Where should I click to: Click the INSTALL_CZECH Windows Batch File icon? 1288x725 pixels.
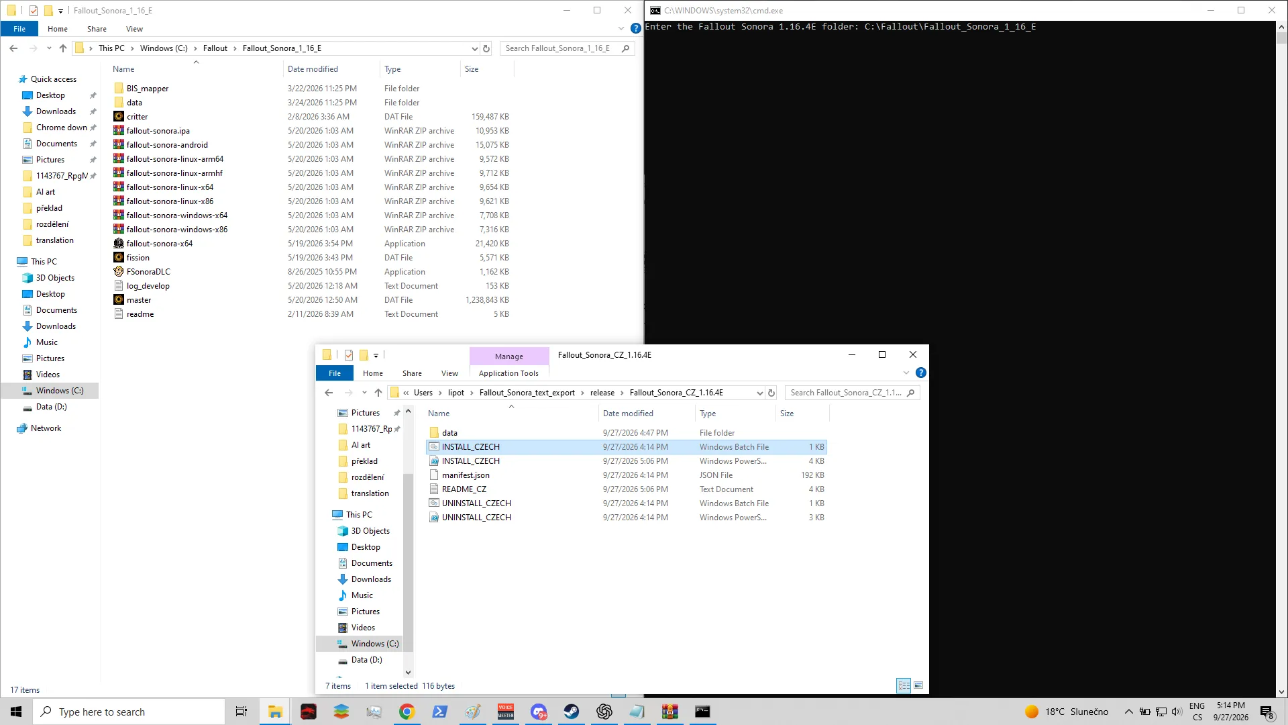click(x=434, y=447)
